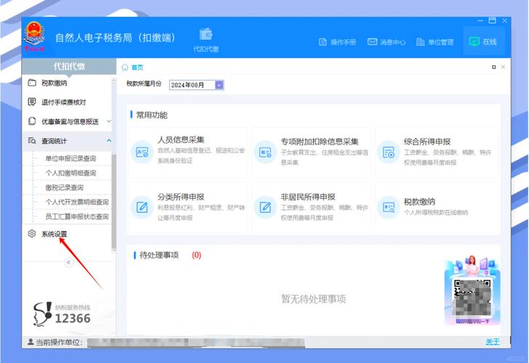This screenshot has height=363, width=529.
Task: Click the 退付手续费核对 sidebar icon
Action: (32, 102)
